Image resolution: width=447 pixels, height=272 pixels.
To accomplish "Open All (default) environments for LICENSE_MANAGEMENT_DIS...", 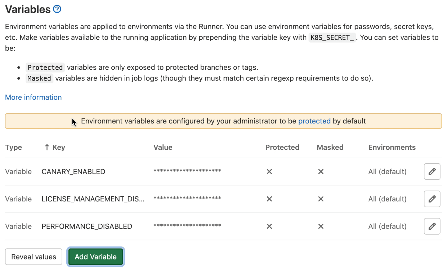I will 387,199.
